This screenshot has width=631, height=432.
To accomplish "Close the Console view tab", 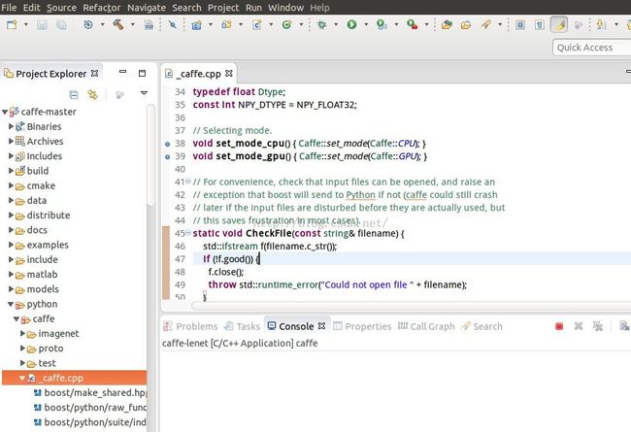I will point(321,326).
